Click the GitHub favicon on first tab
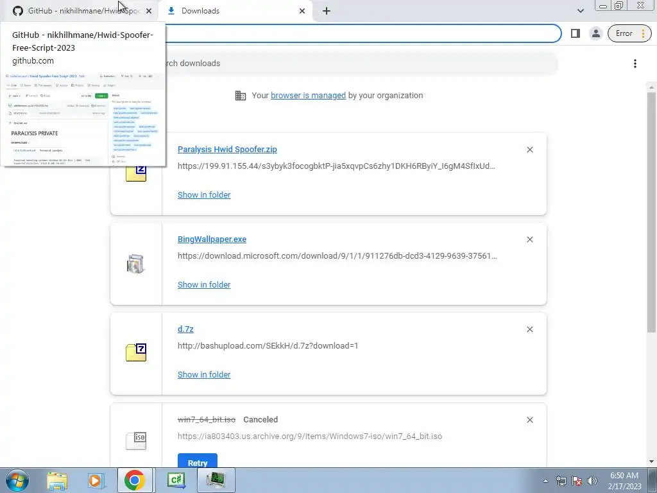The width and height of the screenshot is (657, 493). (x=17, y=11)
